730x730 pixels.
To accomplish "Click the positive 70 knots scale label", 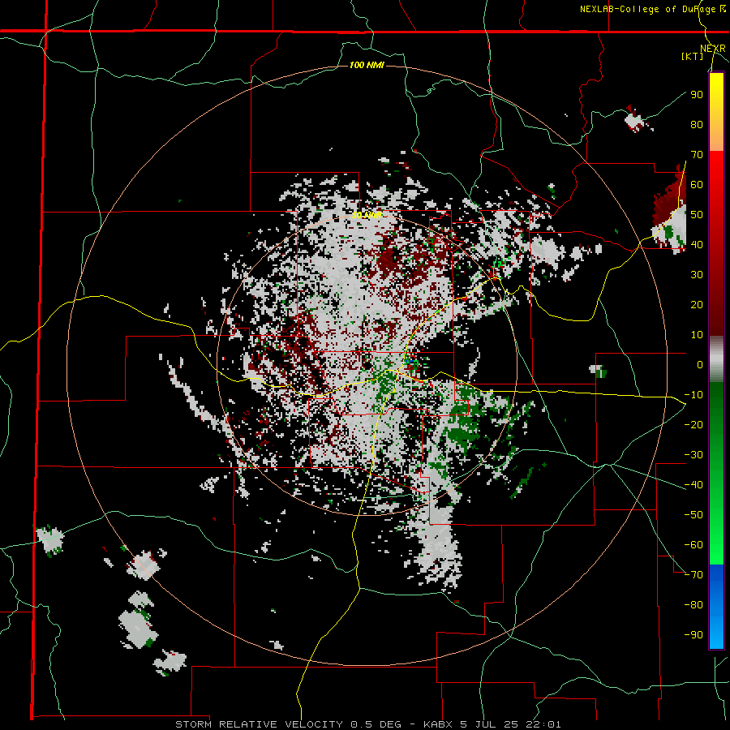I will 697,155.
